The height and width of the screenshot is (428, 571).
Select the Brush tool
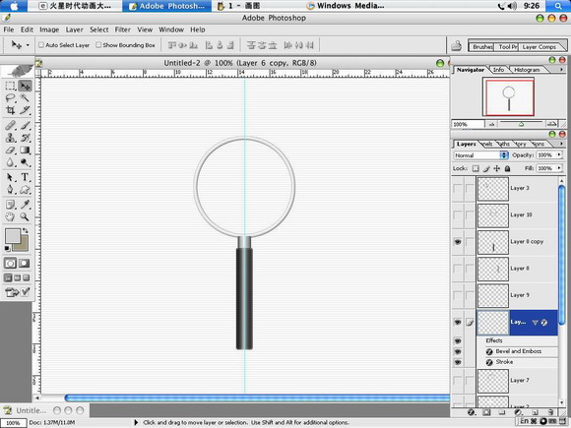pyautogui.click(x=25, y=126)
